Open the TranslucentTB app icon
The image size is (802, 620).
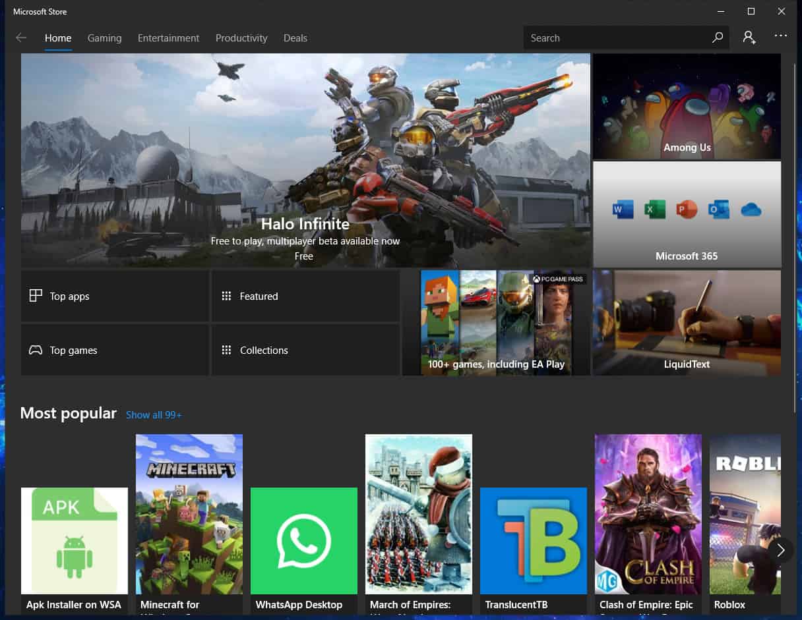point(534,540)
